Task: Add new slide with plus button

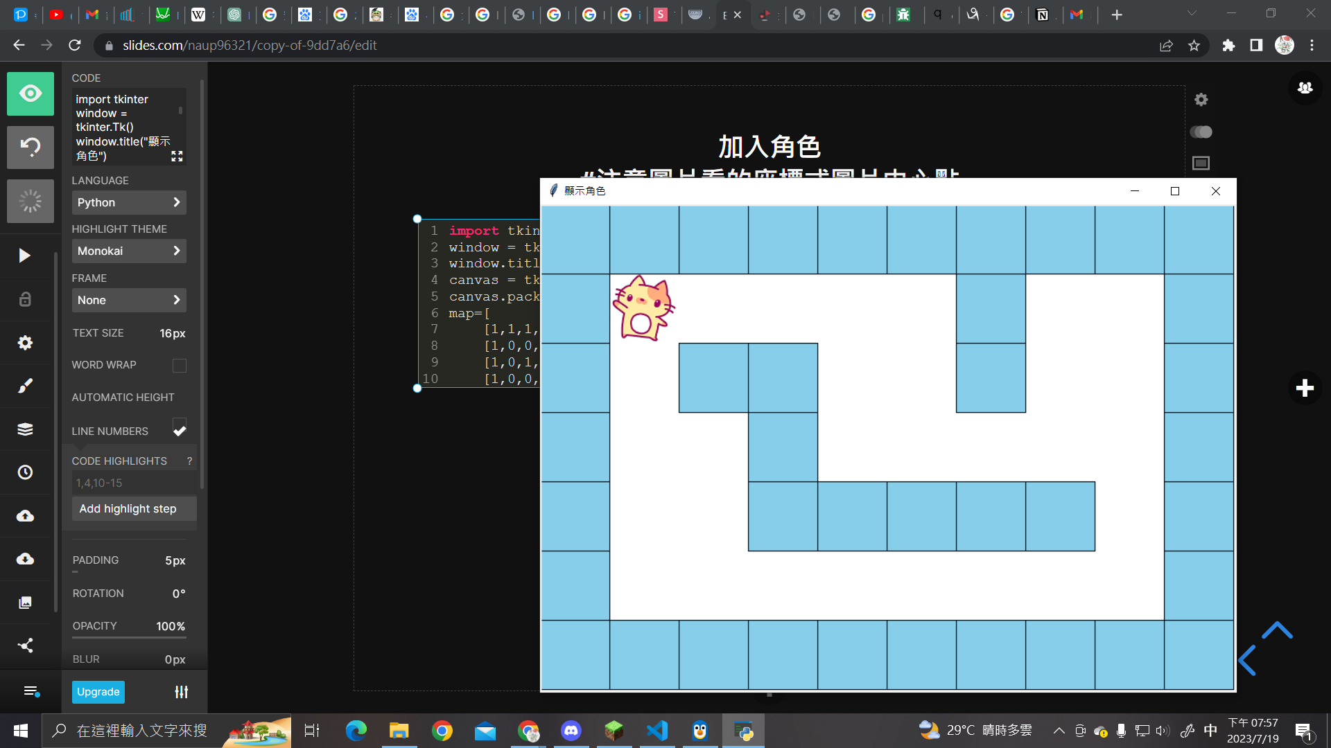Action: point(1305,388)
